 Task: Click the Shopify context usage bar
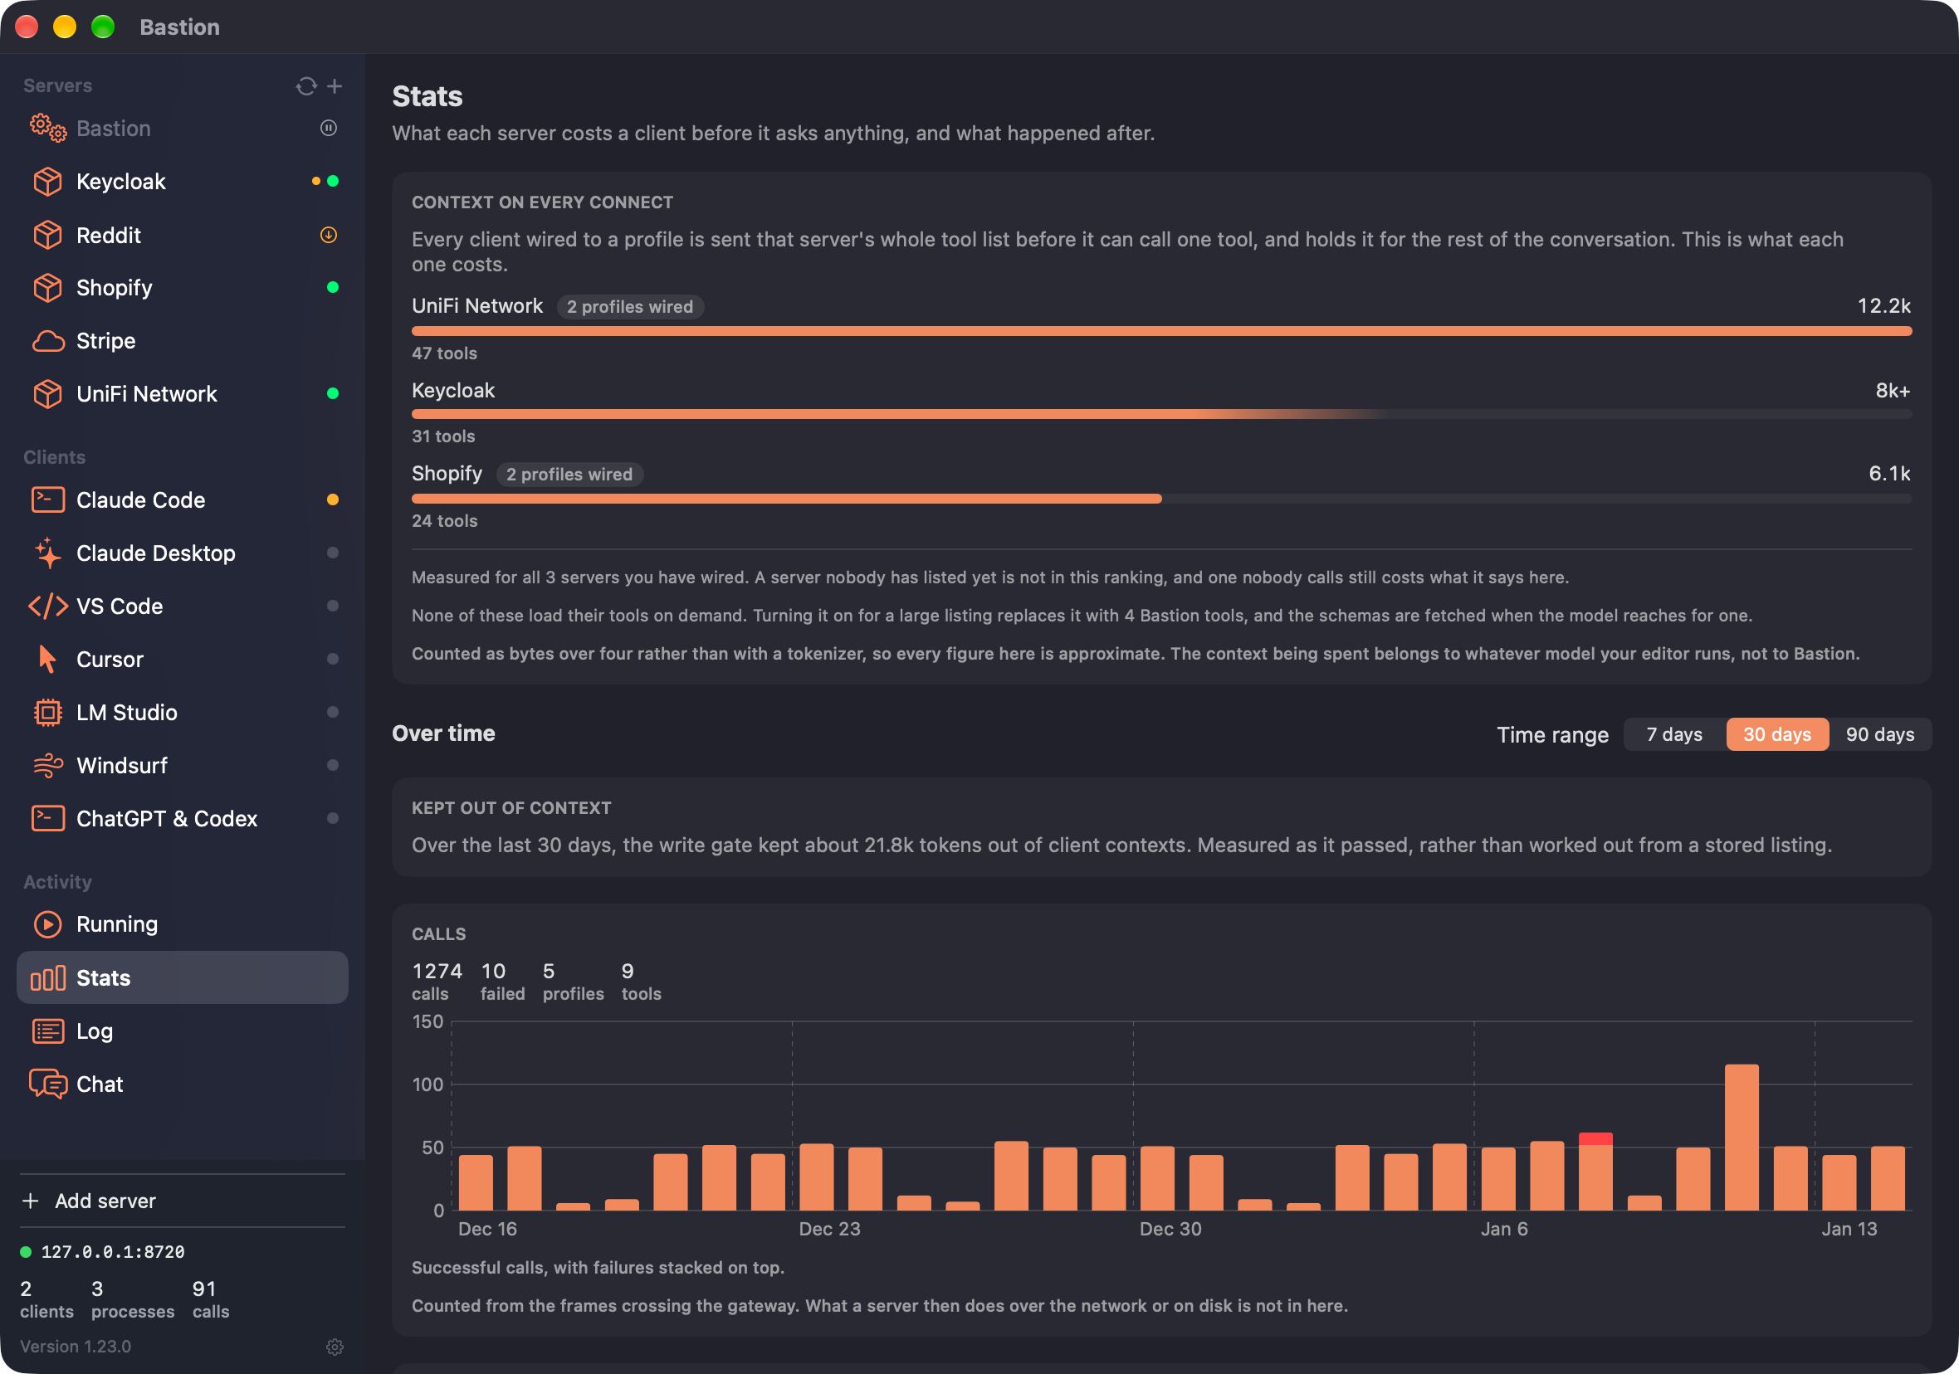click(1161, 499)
